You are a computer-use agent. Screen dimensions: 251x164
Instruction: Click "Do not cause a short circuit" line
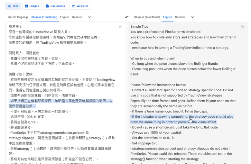[174, 127]
